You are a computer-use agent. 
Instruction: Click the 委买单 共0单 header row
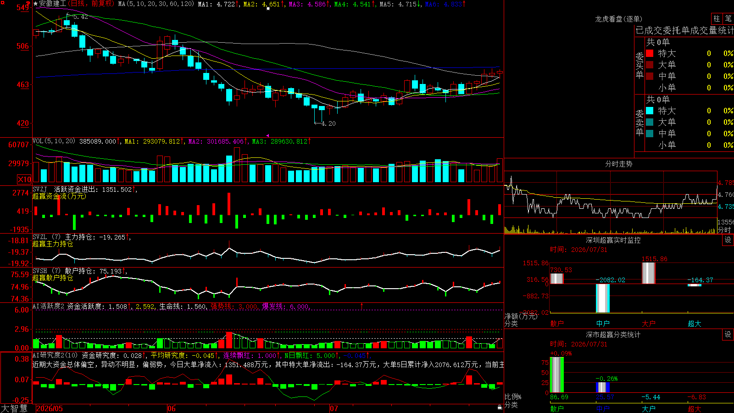click(x=658, y=42)
